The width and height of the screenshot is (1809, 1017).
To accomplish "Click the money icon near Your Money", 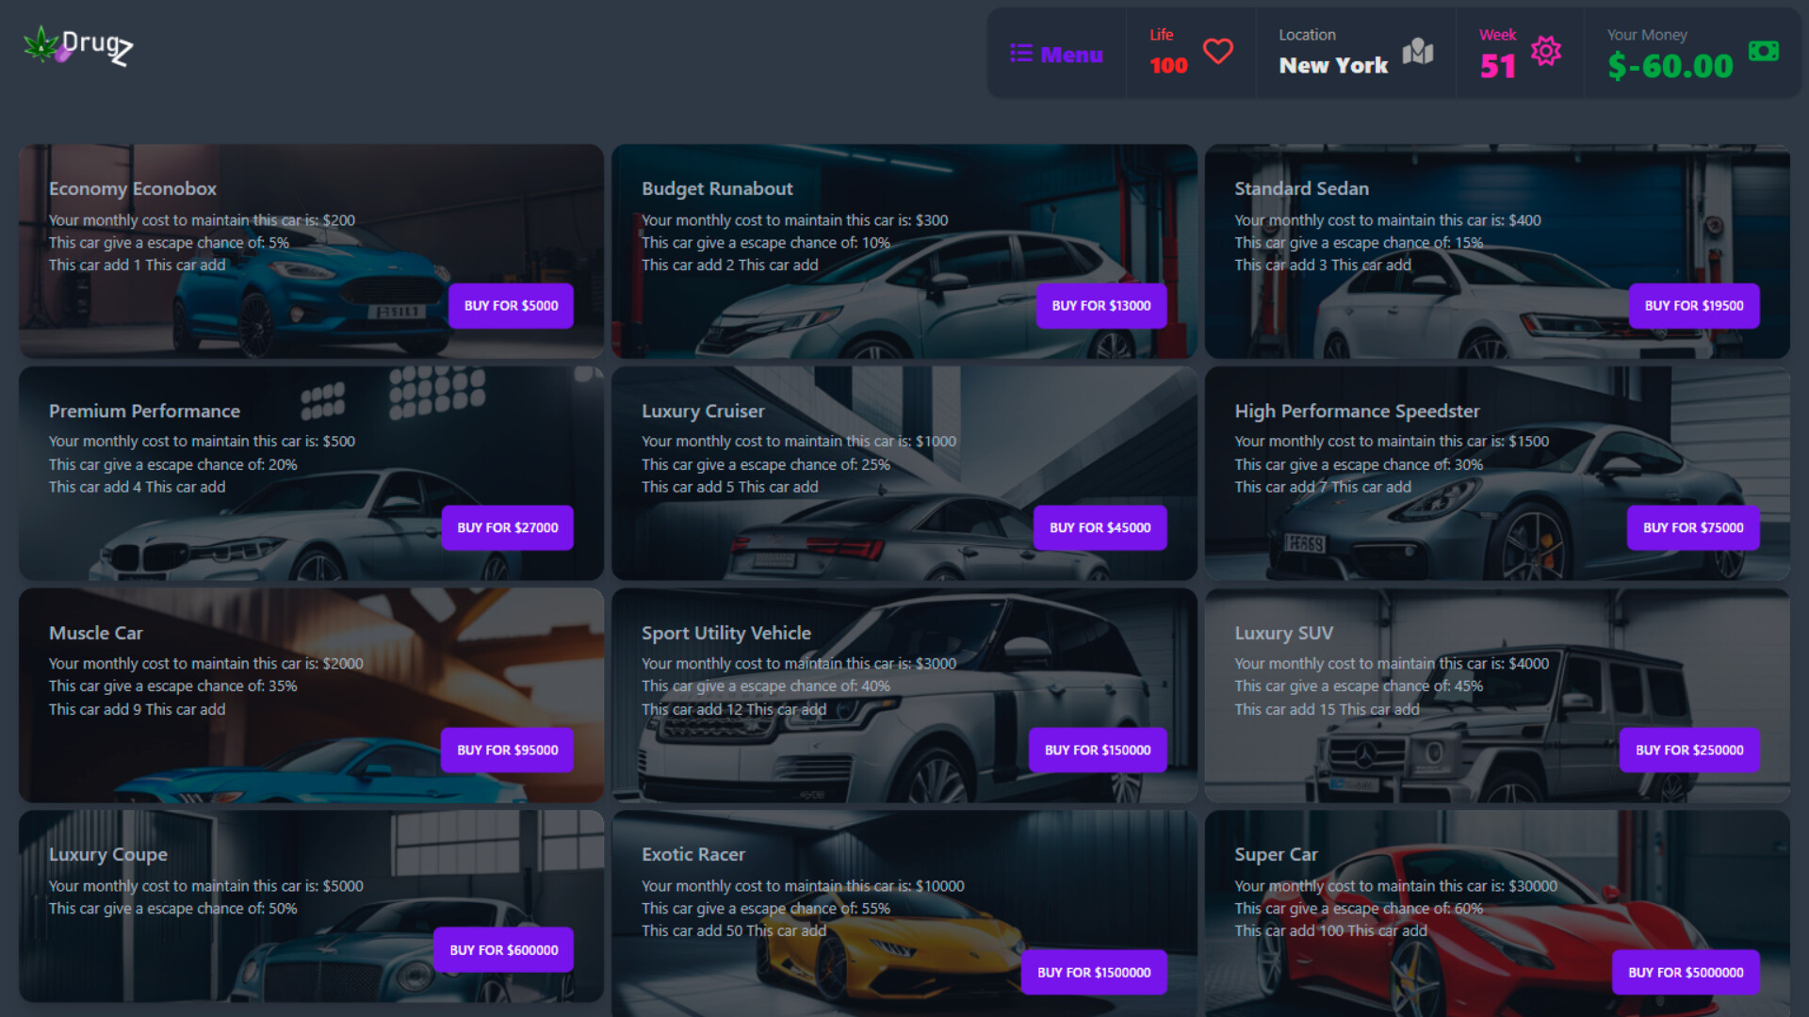I will point(1763,52).
